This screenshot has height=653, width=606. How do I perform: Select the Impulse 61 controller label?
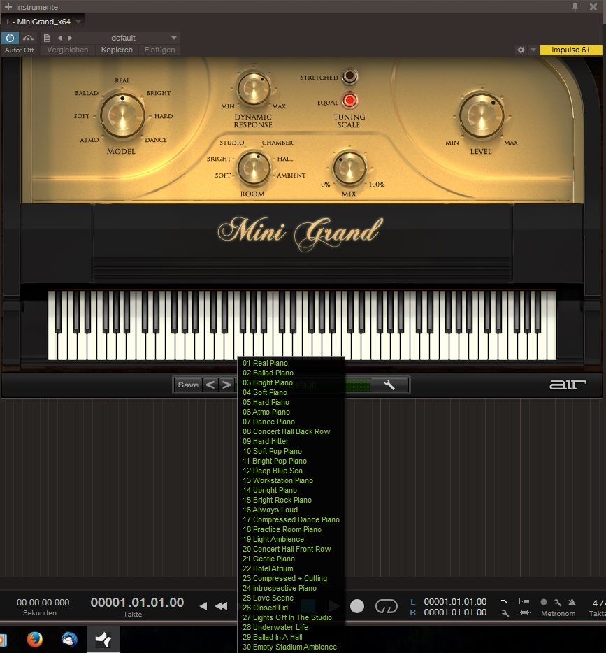pos(570,50)
